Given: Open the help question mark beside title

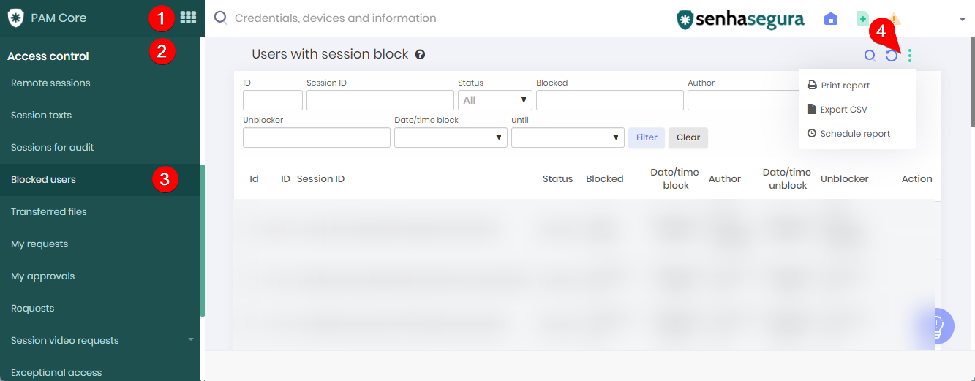Looking at the screenshot, I should [421, 54].
